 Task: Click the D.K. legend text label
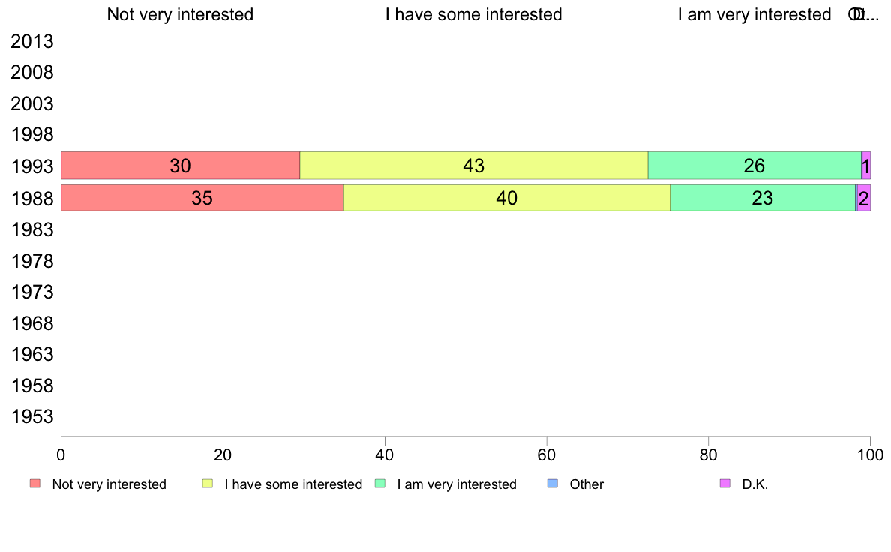pyautogui.click(x=755, y=484)
